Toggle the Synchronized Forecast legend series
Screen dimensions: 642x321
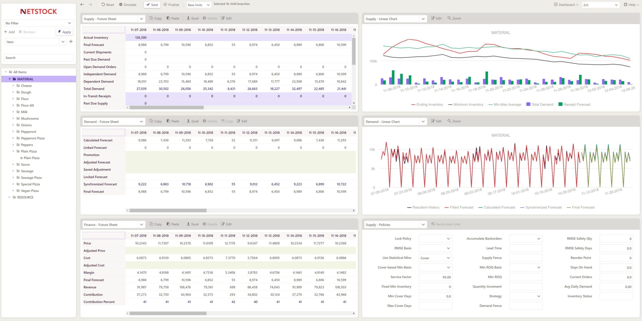point(541,208)
